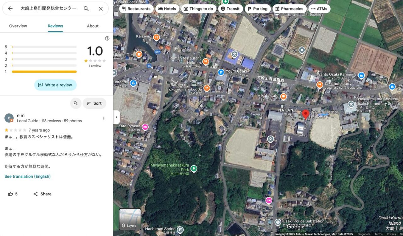The height and width of the screenshot is (236, 403).
Task: Select the Things to do chip
Action: 198,9
